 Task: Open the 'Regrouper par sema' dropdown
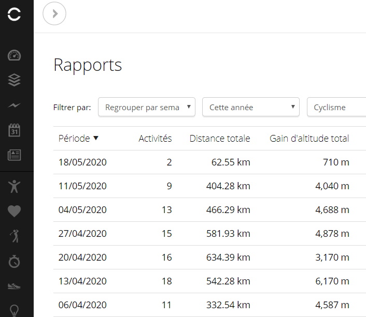pos(146,108)
